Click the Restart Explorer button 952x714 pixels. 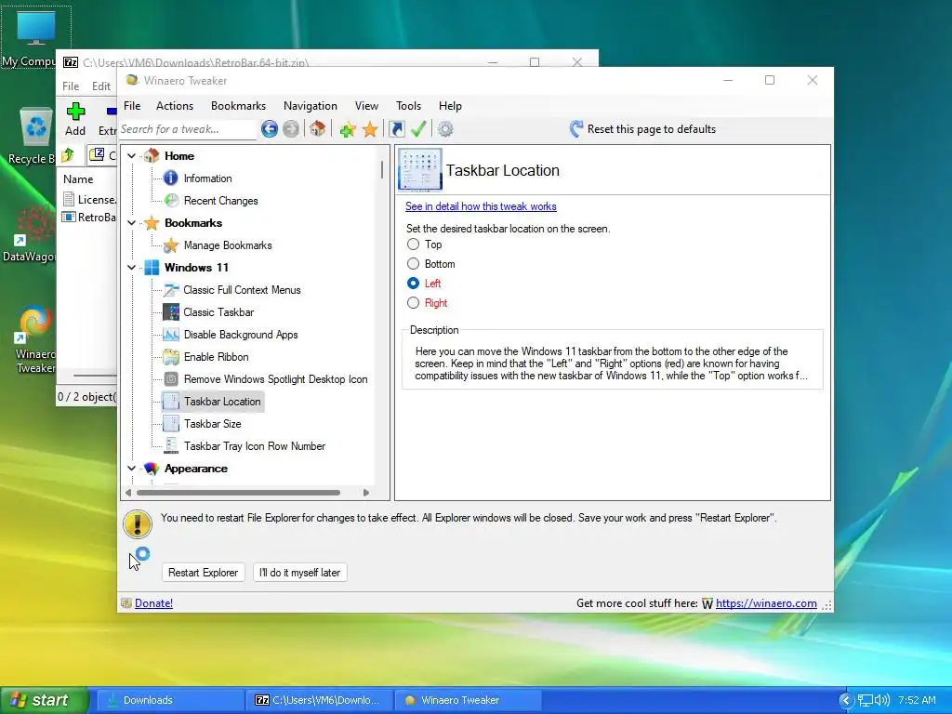tap(203, 573)
